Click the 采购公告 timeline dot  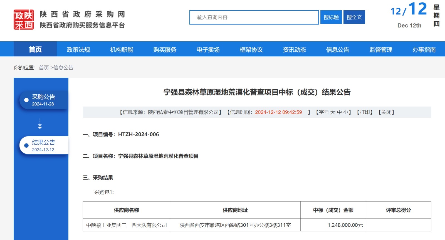(26, 100)
